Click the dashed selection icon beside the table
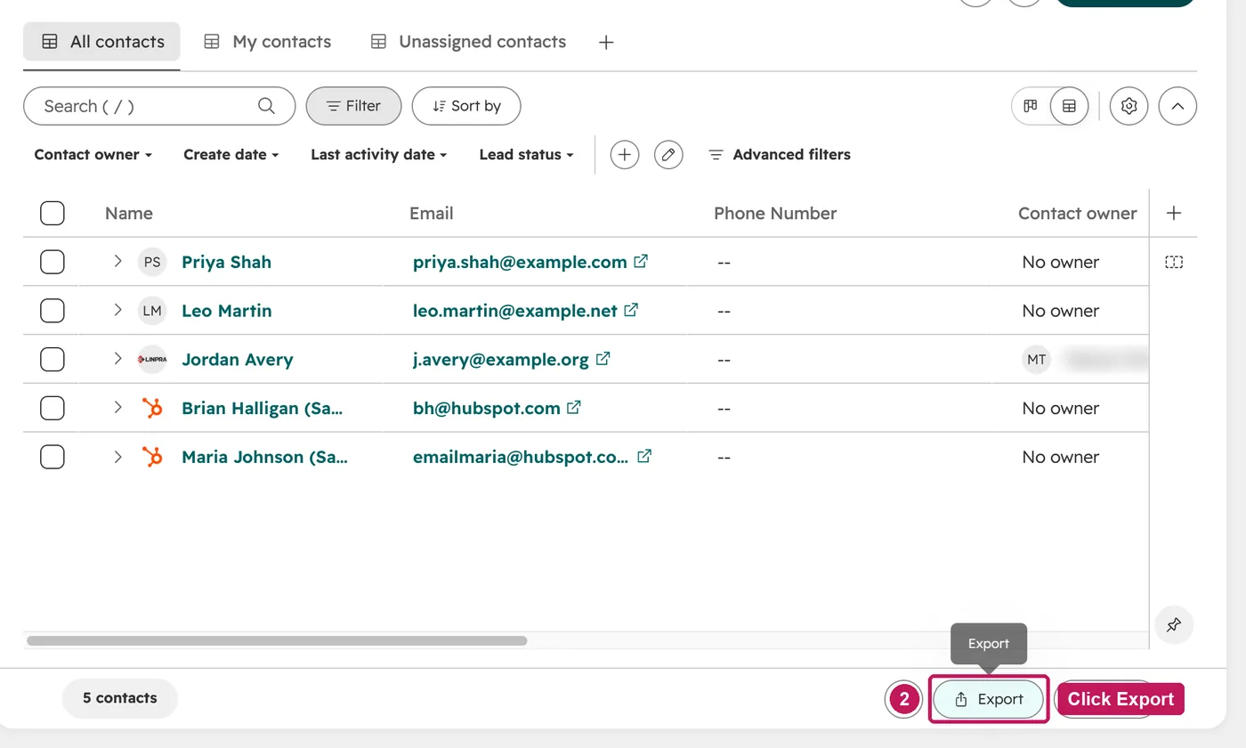 (1174, 262)
